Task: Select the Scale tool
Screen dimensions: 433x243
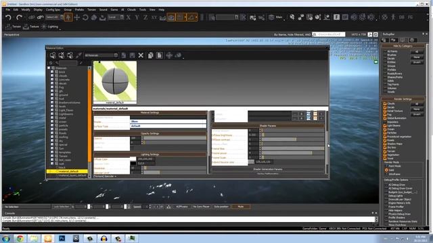Action: coord(94,18)
